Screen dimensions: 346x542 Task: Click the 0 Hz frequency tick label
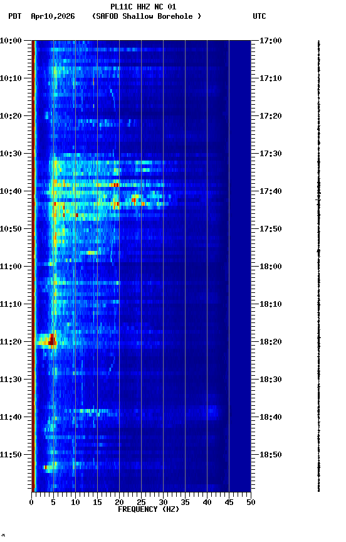point(31,502)
